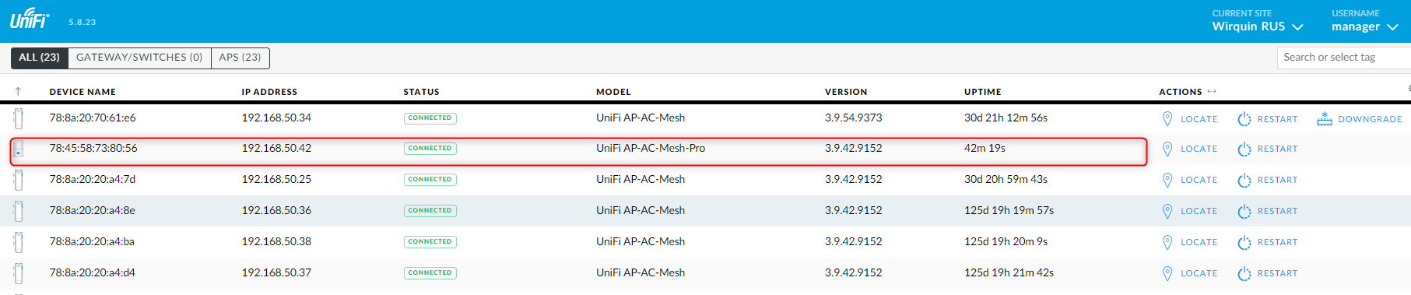Switch to ALL (23) tab

(x=39, y=58)
